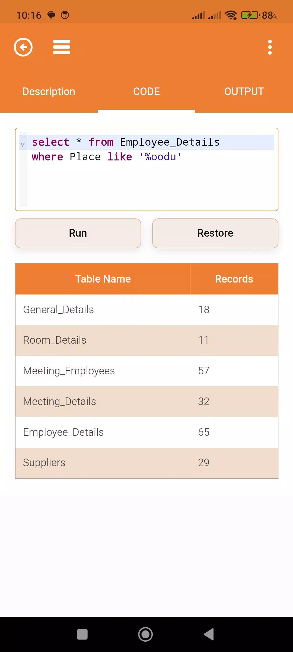Tap the Android home circle button
Screen dimensions: 293x652
point(145,634)
